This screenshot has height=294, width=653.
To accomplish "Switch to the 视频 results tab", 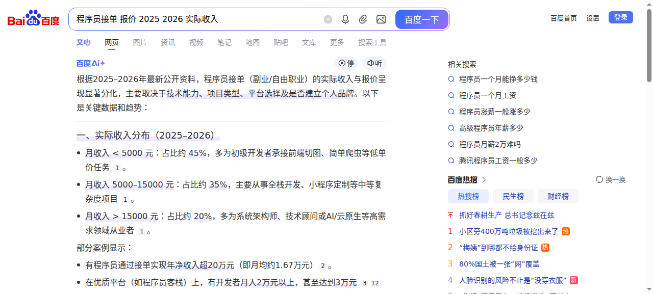I will pos(196,43).
